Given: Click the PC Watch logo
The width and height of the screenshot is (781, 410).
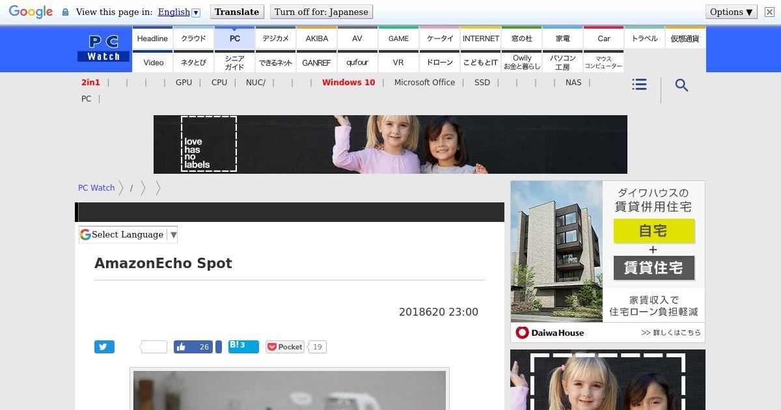Looking at the screenshot, I should pos(103,49).
